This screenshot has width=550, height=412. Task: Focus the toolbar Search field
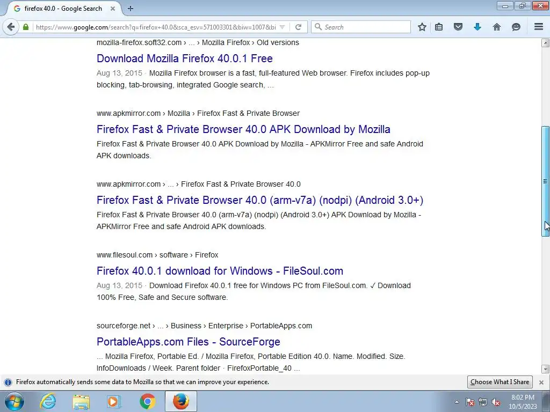[x=360, y=27]
